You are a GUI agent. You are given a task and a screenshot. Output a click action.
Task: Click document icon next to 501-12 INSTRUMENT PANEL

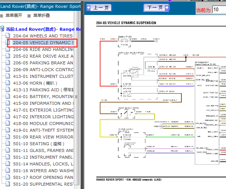tap(8, 157)
